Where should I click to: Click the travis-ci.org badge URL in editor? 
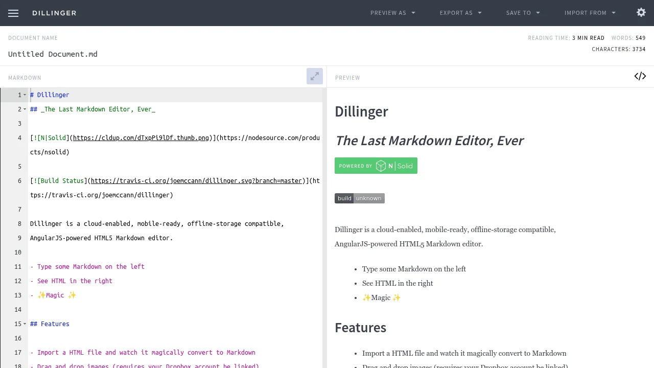tap(196, 181)
